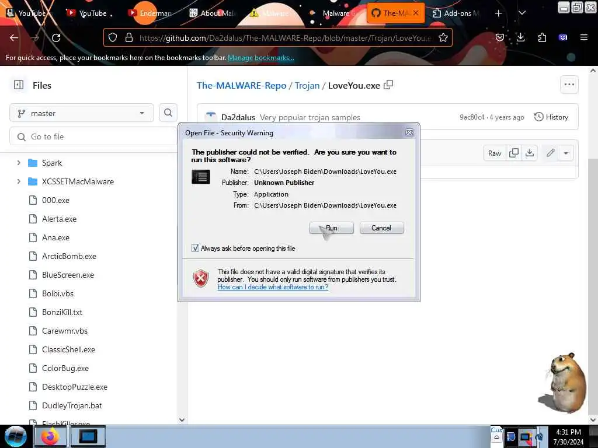598x448 pixels.
Task: Click the dark window taskbar button
Action: [x=88, y=436]
